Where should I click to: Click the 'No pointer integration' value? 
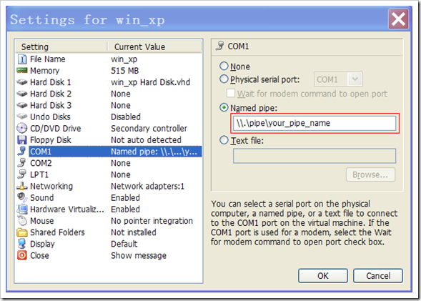point(152,221)
